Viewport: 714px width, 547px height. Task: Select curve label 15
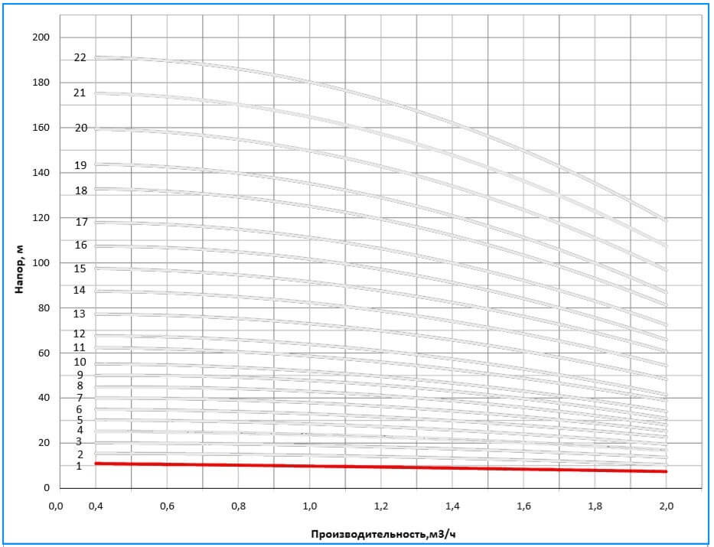point(80,269)
